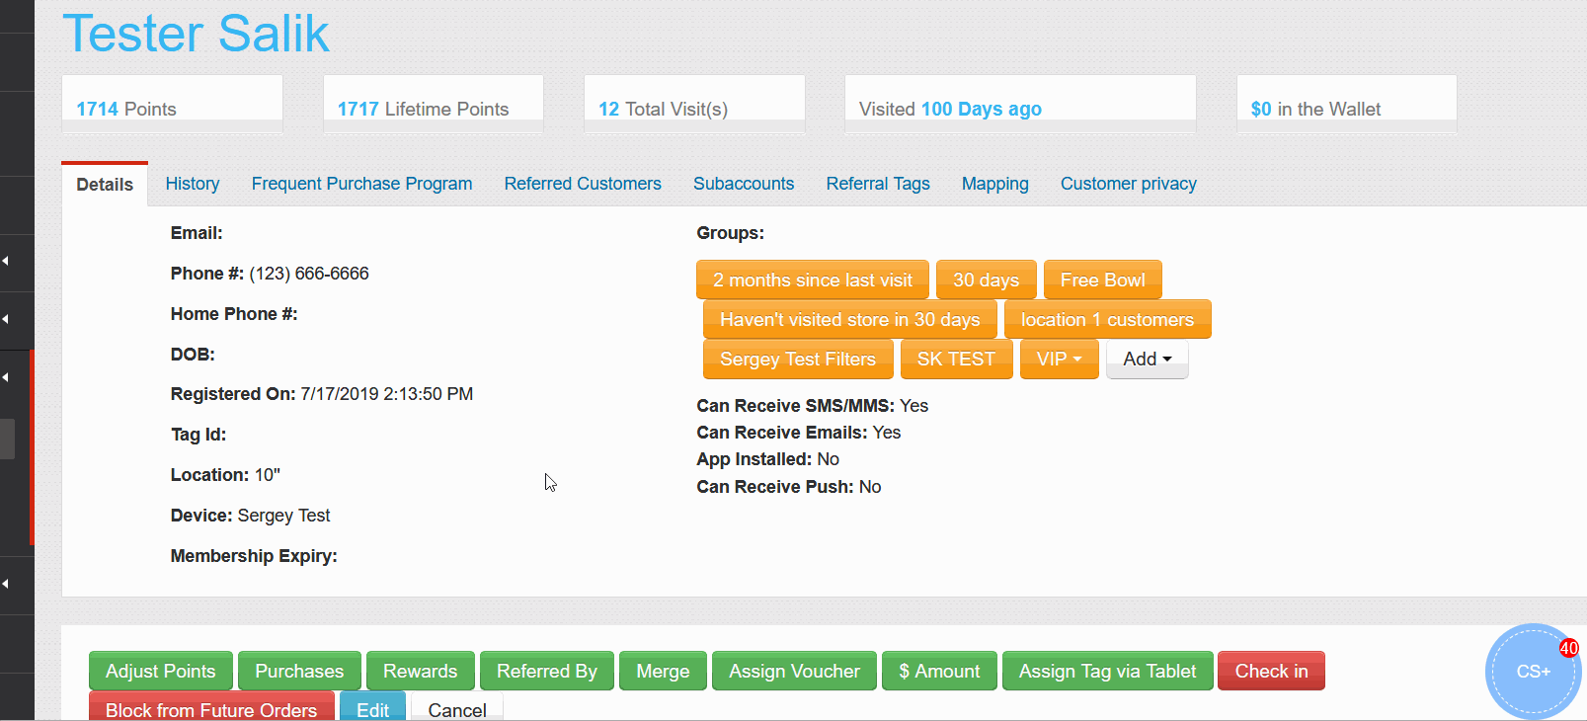The image size is (1587, 721).
Task: Click the $0 in the Wallet card
Action: pos(1347,105)
